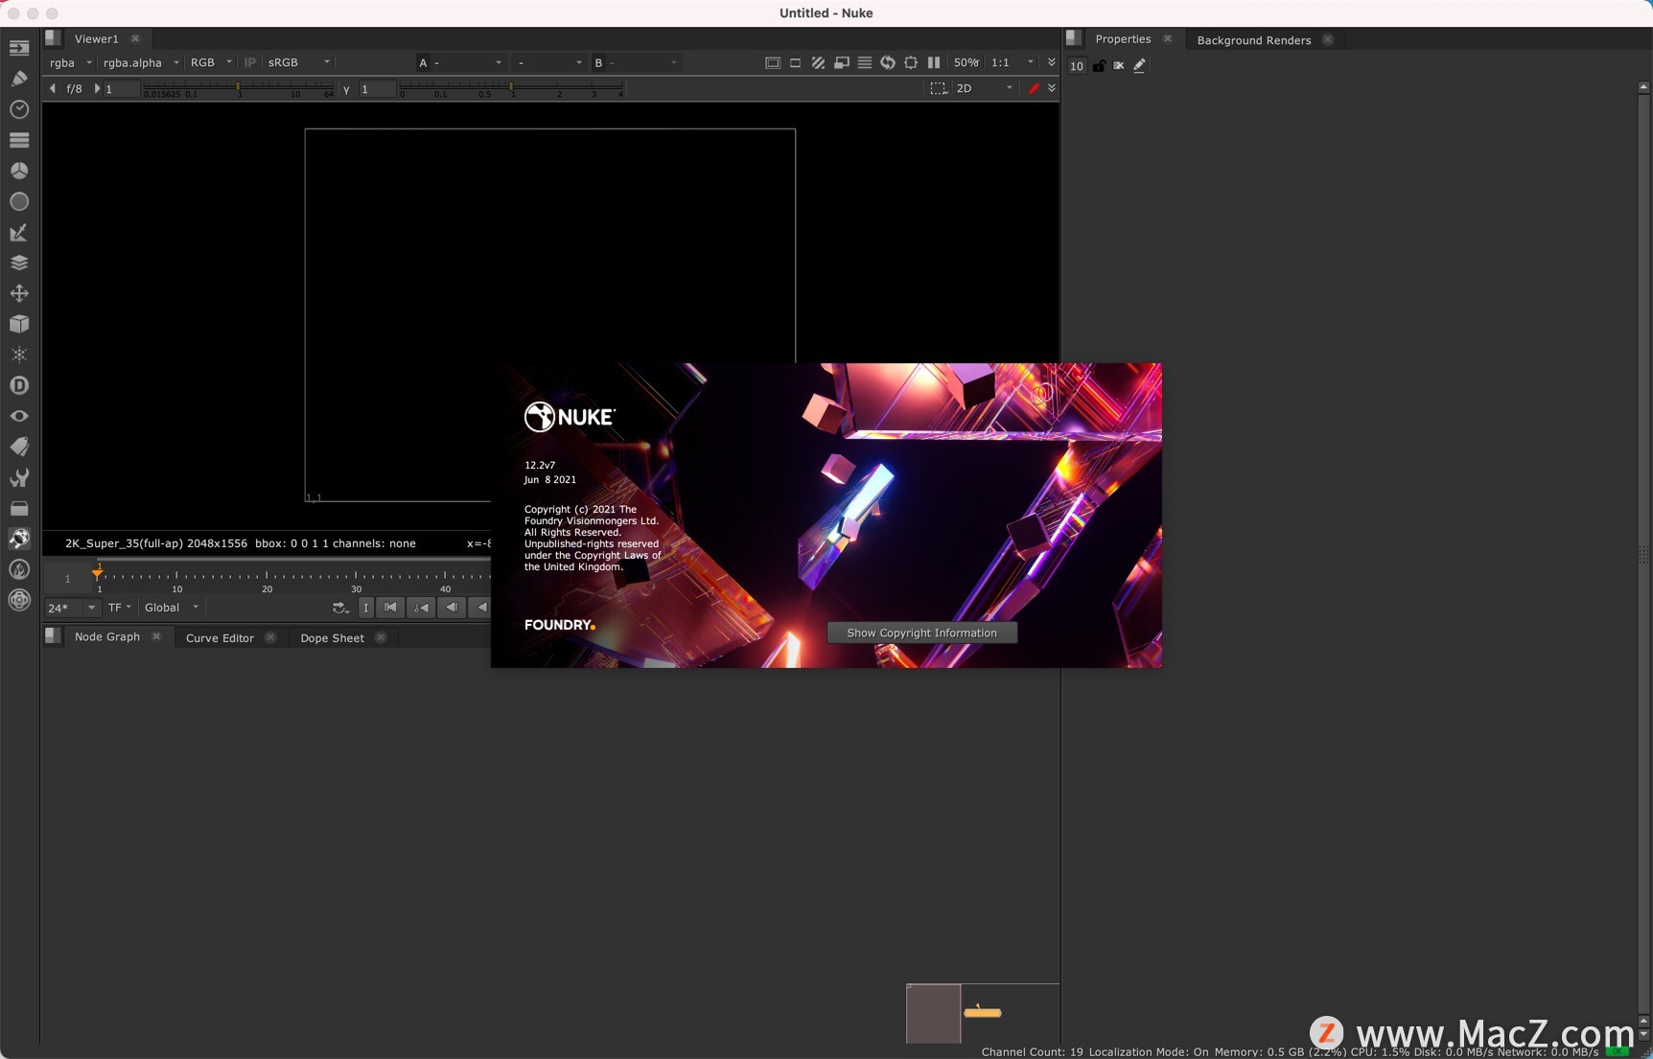1653x1059 pixels.
Task: Open the Image nodes toolbar menu
Action: click(x=19, y=48)
